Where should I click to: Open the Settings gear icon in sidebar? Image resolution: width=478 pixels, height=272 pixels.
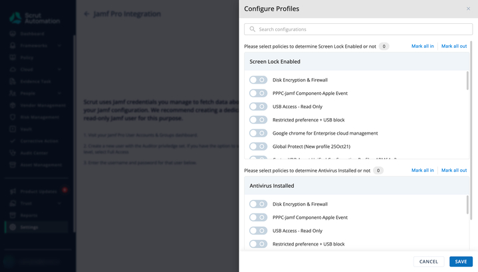[13, 227]
